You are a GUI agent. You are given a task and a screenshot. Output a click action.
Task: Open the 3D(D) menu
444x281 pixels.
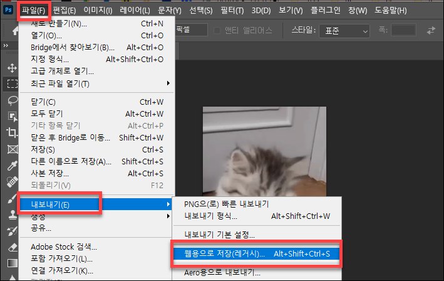[x=261, y=11]
